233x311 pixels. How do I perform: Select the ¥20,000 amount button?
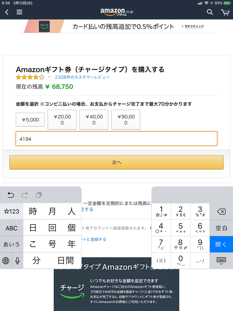tap(62, 120)
